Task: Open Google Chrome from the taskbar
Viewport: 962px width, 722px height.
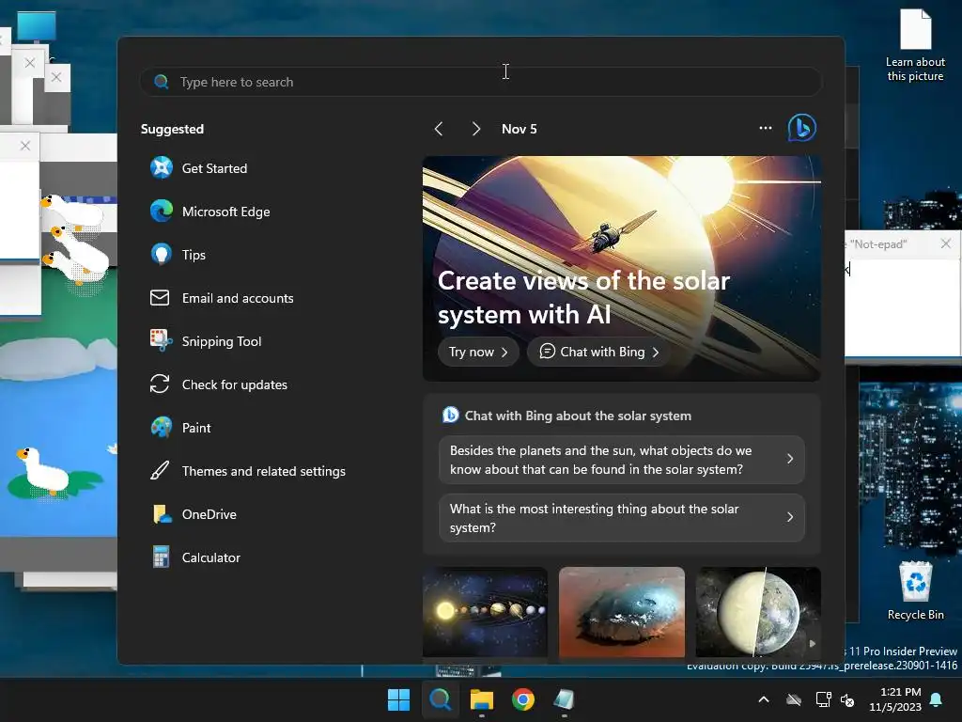Action: [x=522, y=699]
